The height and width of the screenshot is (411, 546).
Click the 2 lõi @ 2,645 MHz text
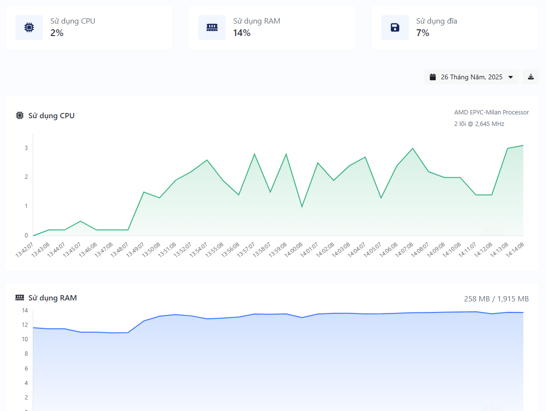tap(479, 124)
